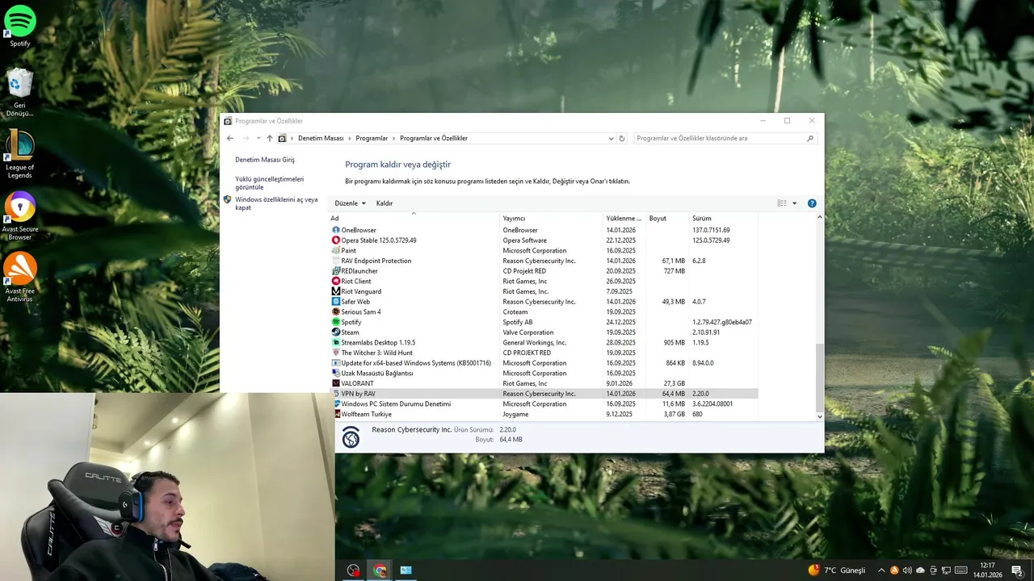
Task: Go up one folder level arrow
Action: (x=270, y=138)
